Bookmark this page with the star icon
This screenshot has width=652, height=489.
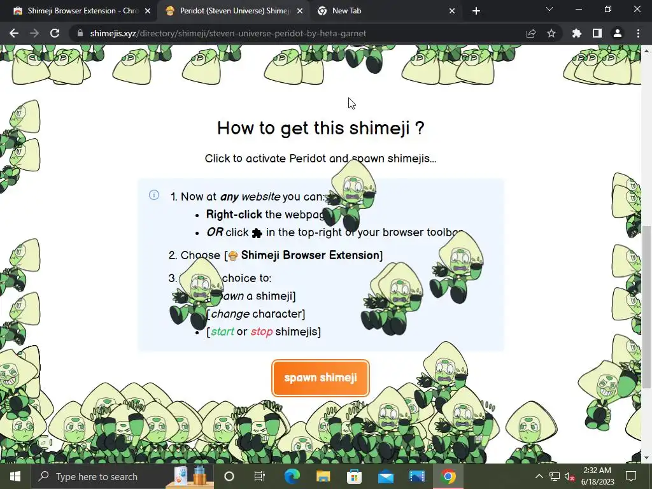coord(551,33)
